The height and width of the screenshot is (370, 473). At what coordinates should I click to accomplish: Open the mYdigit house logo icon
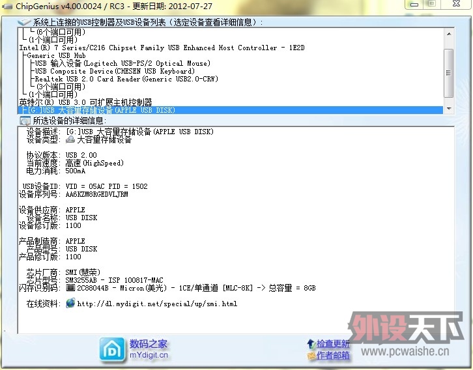tap(112, 350)
